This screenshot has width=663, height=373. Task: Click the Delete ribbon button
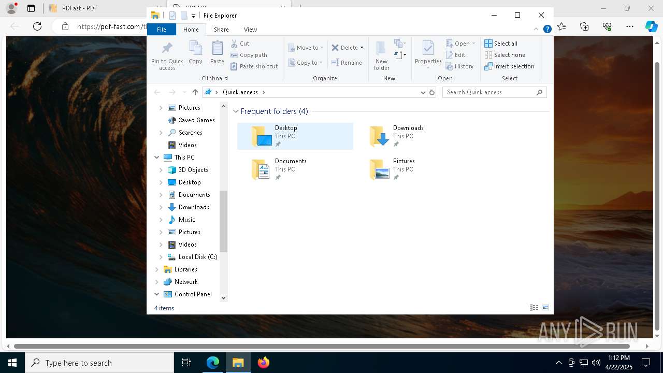(x=344, y=48)
